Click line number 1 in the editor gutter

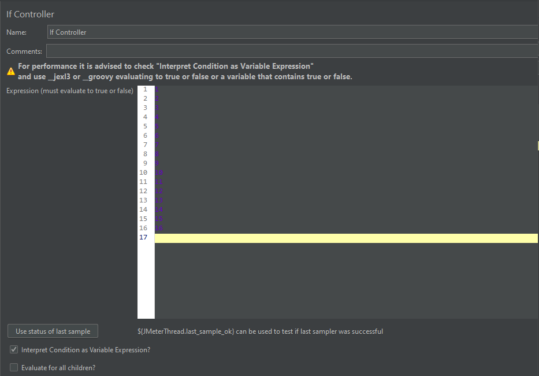pyautogui.click(x=144, y=89)
